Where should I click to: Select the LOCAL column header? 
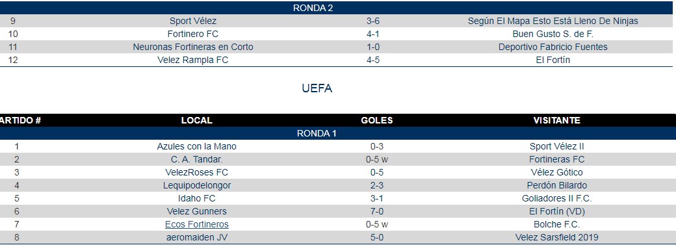tap(196, 120)
